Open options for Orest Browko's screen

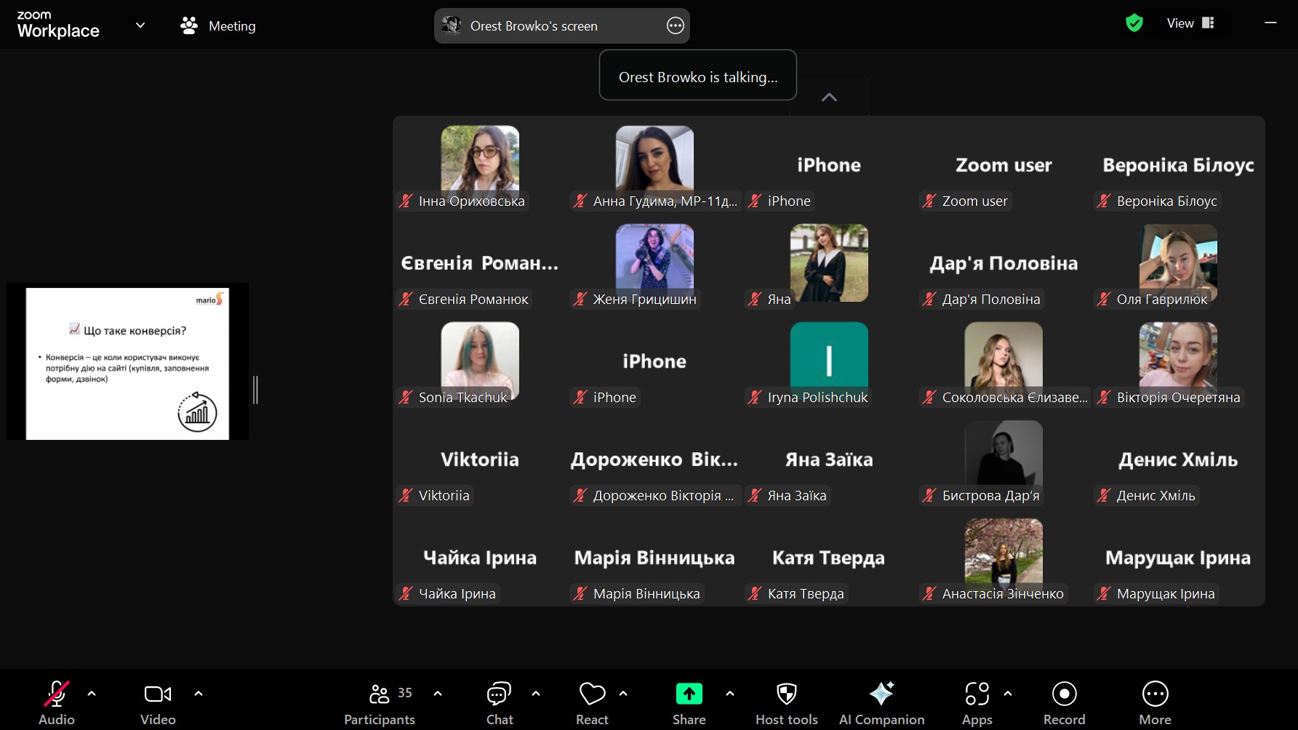click(x=675, y=26)
